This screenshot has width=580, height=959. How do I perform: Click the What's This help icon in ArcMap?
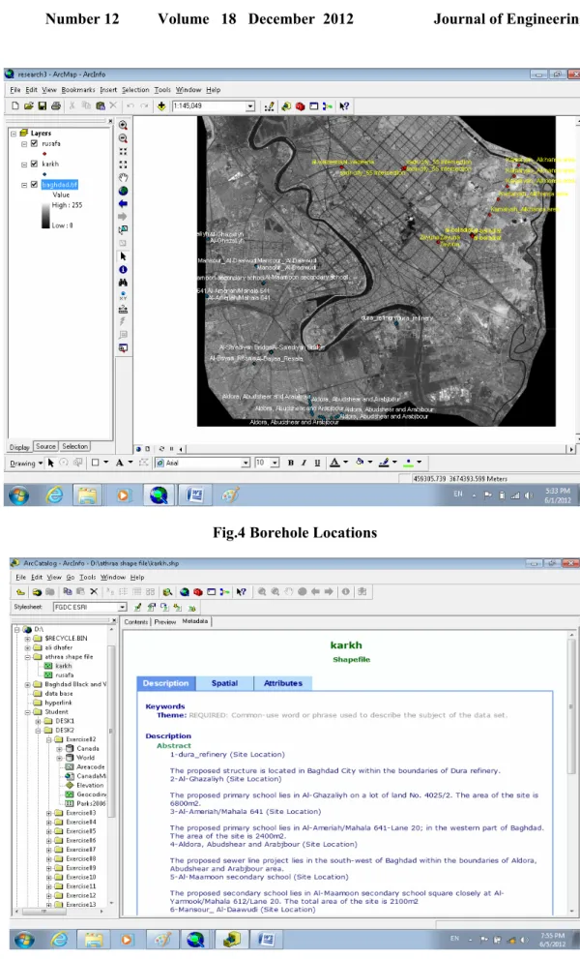point(344,105)
